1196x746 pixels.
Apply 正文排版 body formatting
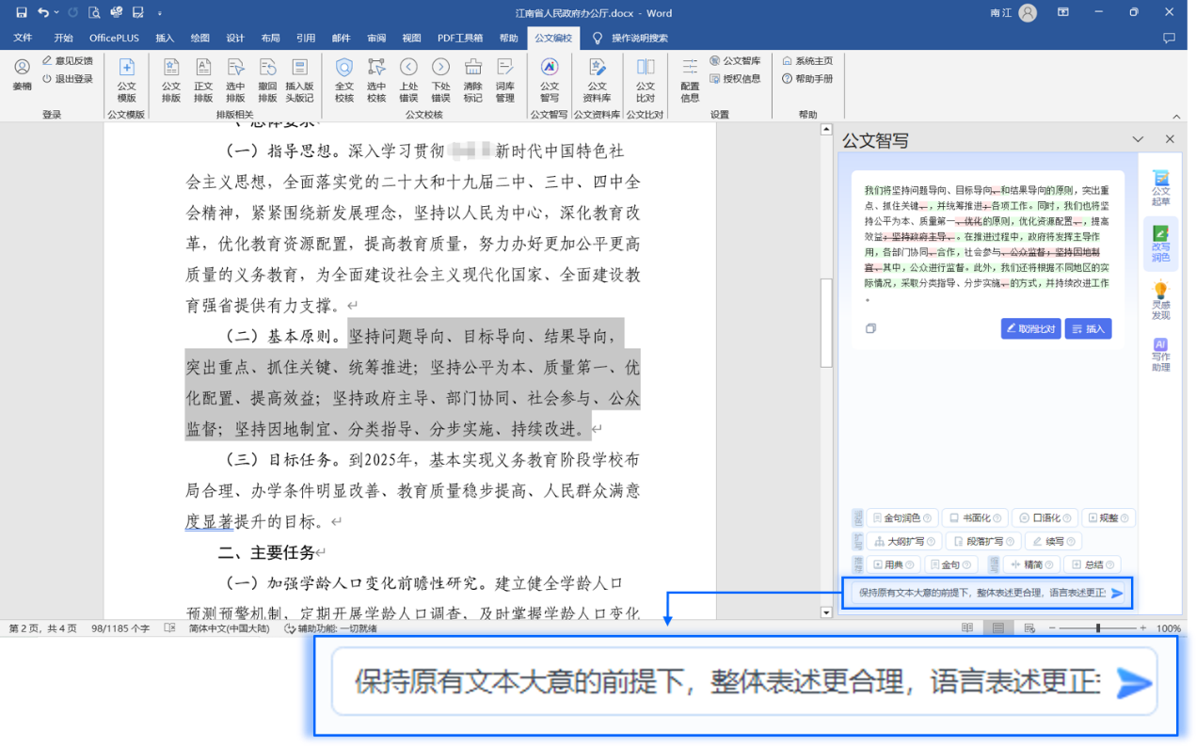tap(203, 79)
